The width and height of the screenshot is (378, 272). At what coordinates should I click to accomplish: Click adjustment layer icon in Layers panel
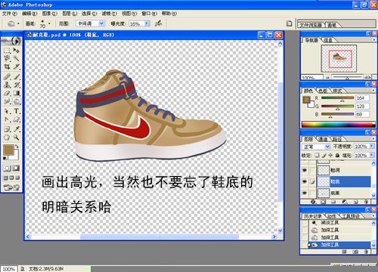pyautogui.click(x=345, y=202)
